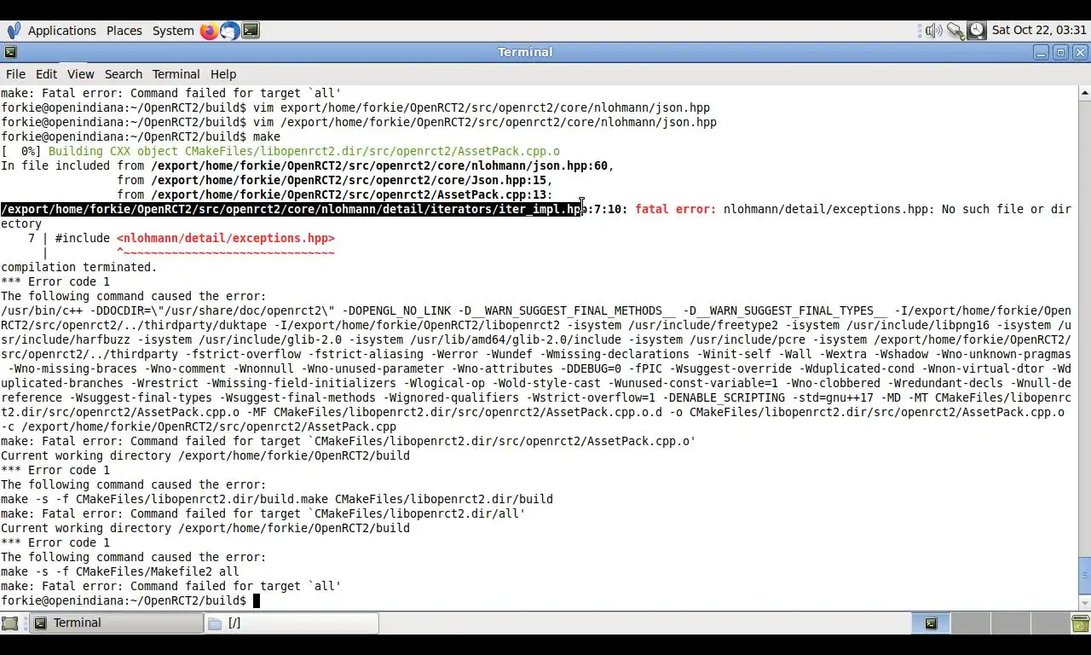The height and width of the screenshot is (655, 1091).
Task: Select the active workspace showing the terminal thumbnail
Action: [931, 623]
